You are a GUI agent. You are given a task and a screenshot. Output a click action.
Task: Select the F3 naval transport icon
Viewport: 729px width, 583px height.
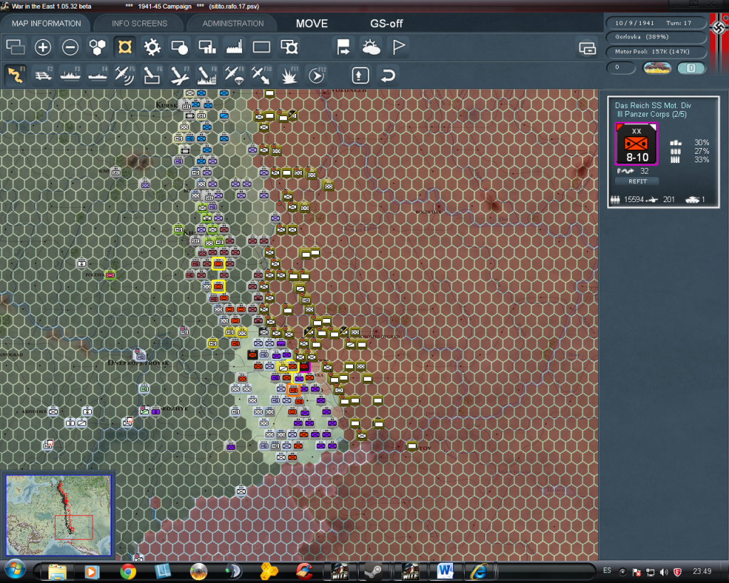70,75
